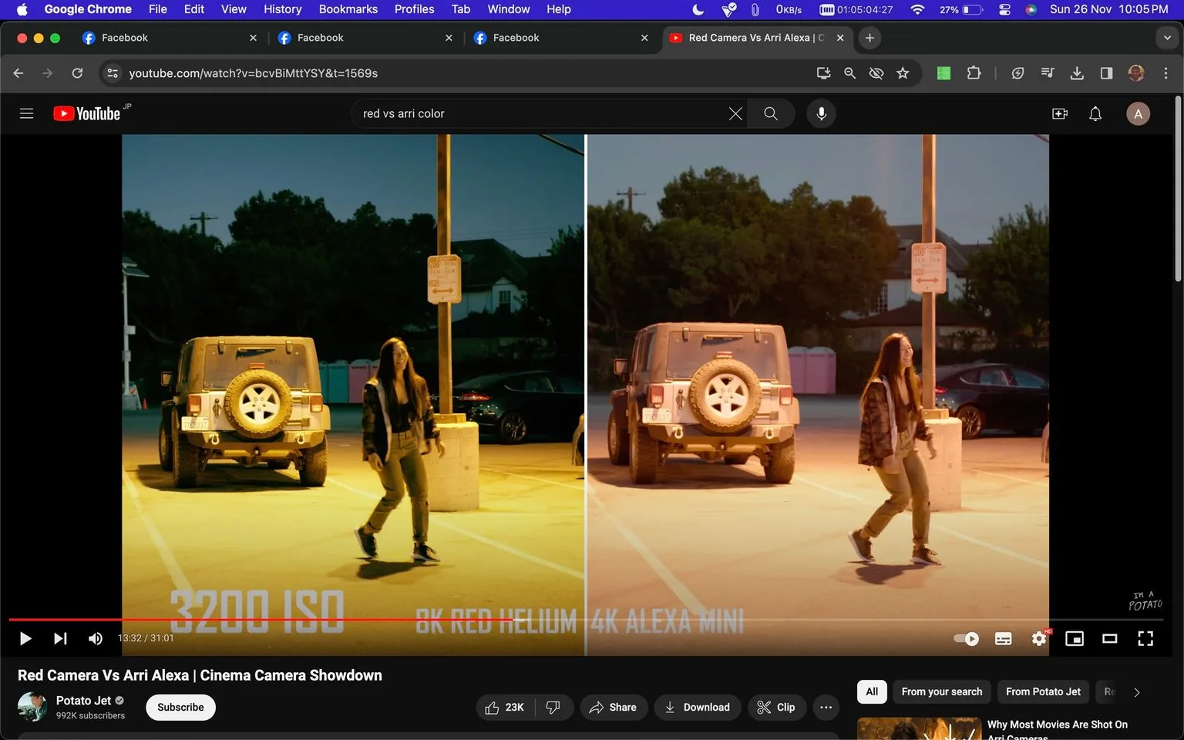Click the Create video icon
This screenshot has width=1184, height=740.
(x=1059, y=113)
